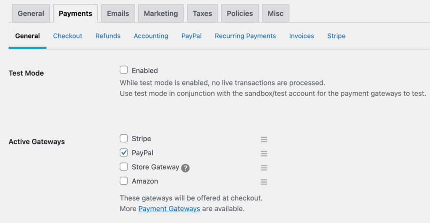Click the Store Gateway drag handle icon
Screen dimensions: 430x223
tap(264, 168)
